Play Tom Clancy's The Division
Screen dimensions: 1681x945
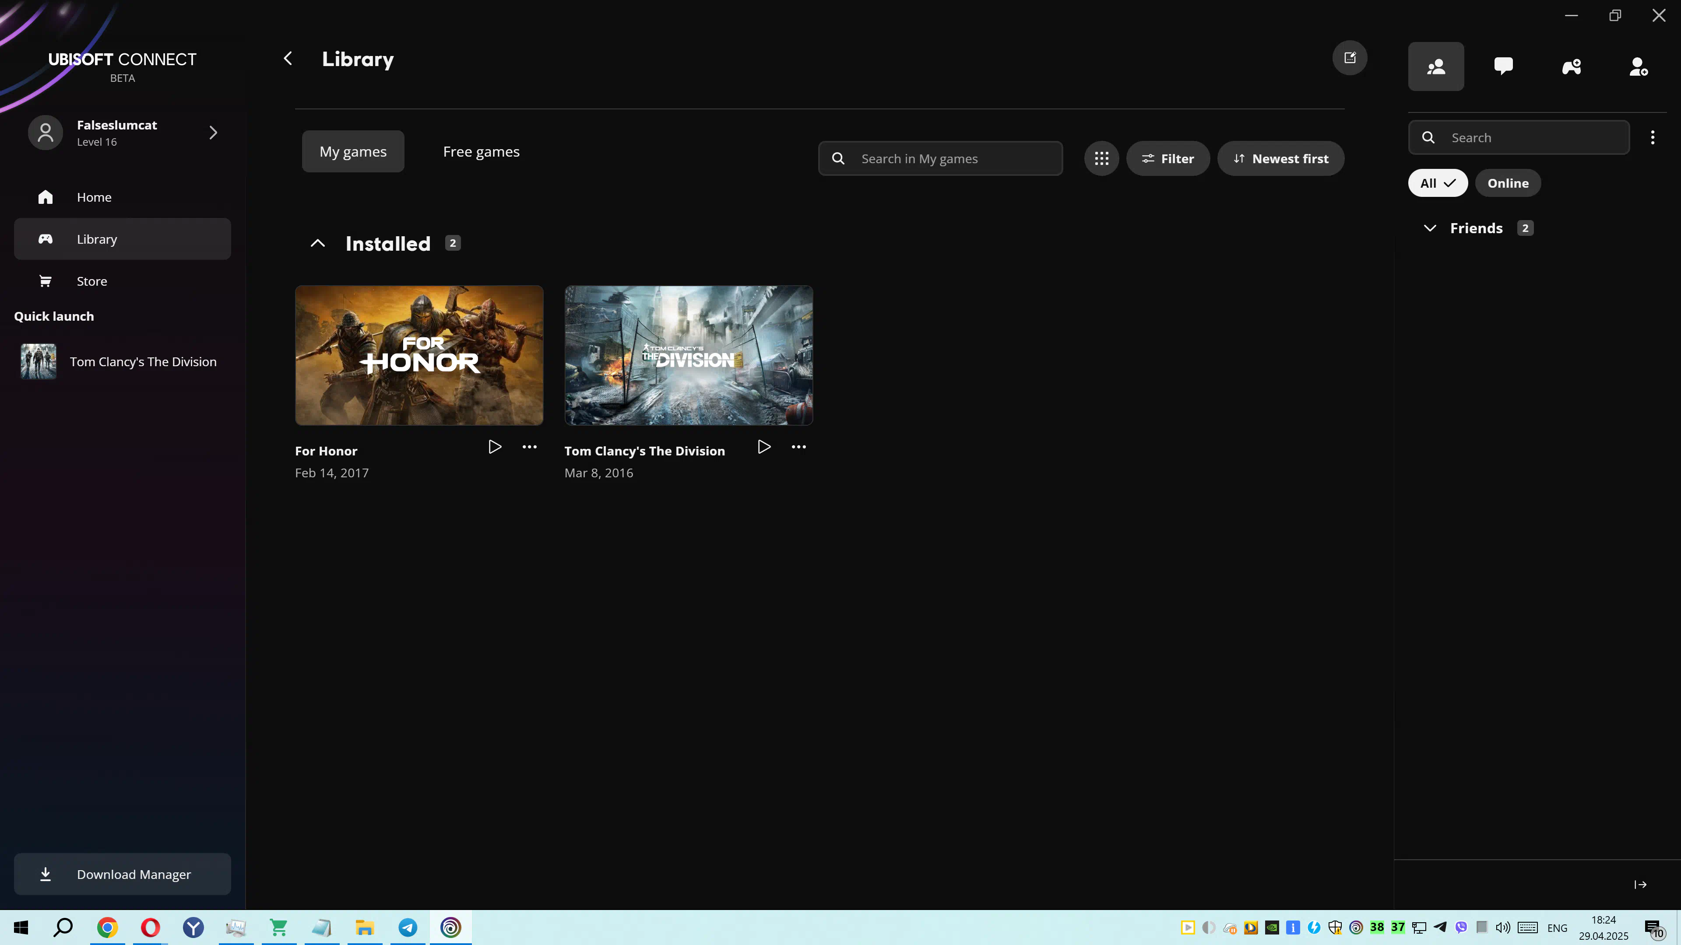click(764, 447)
